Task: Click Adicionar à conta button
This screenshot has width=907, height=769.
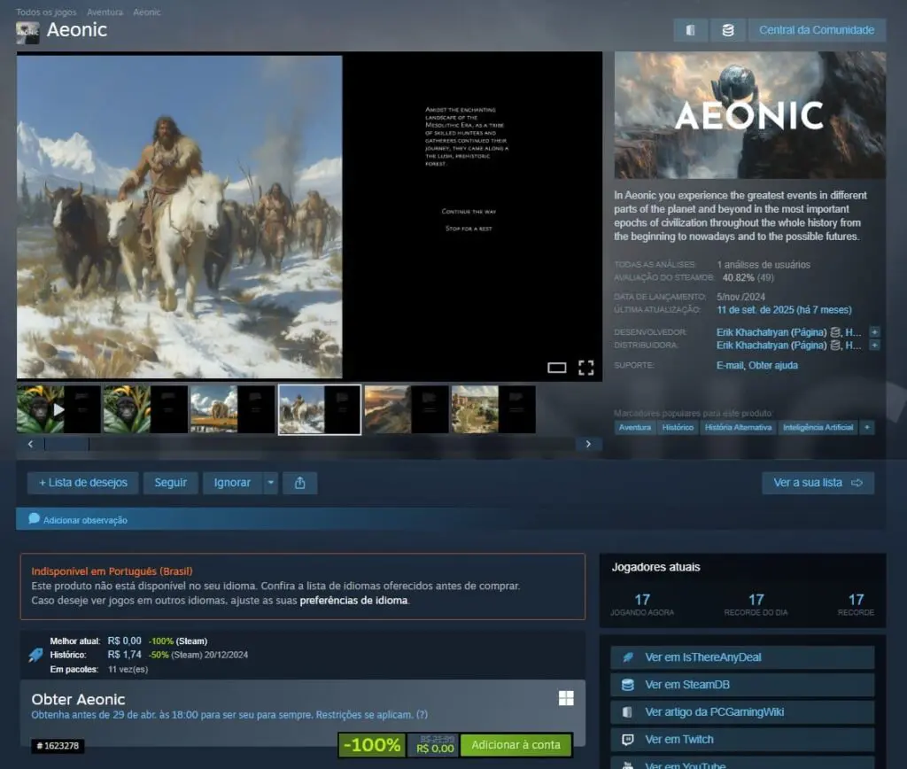Action: click(516, 745)
